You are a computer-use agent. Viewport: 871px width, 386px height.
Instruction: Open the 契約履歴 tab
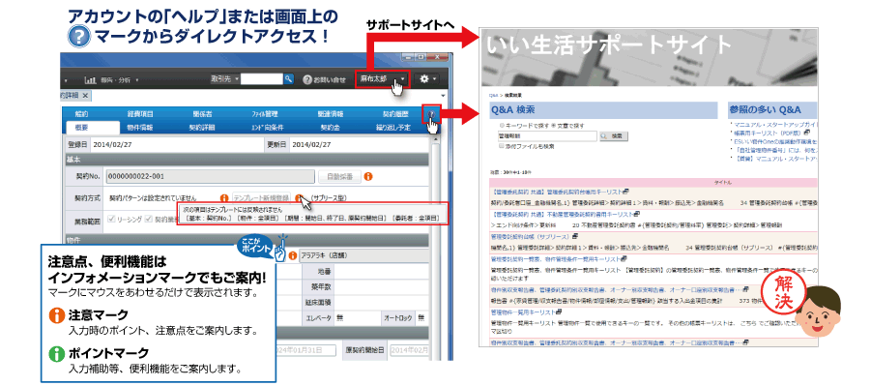(395, 114)
